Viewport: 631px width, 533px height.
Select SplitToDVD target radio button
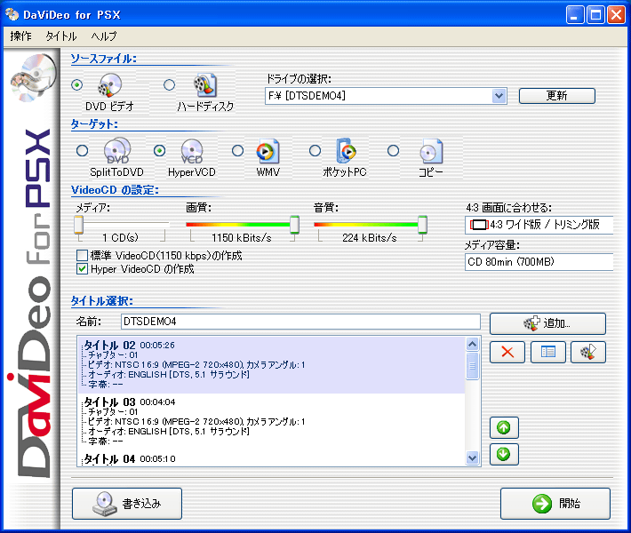pyautogui.click(x=82, y=151)
